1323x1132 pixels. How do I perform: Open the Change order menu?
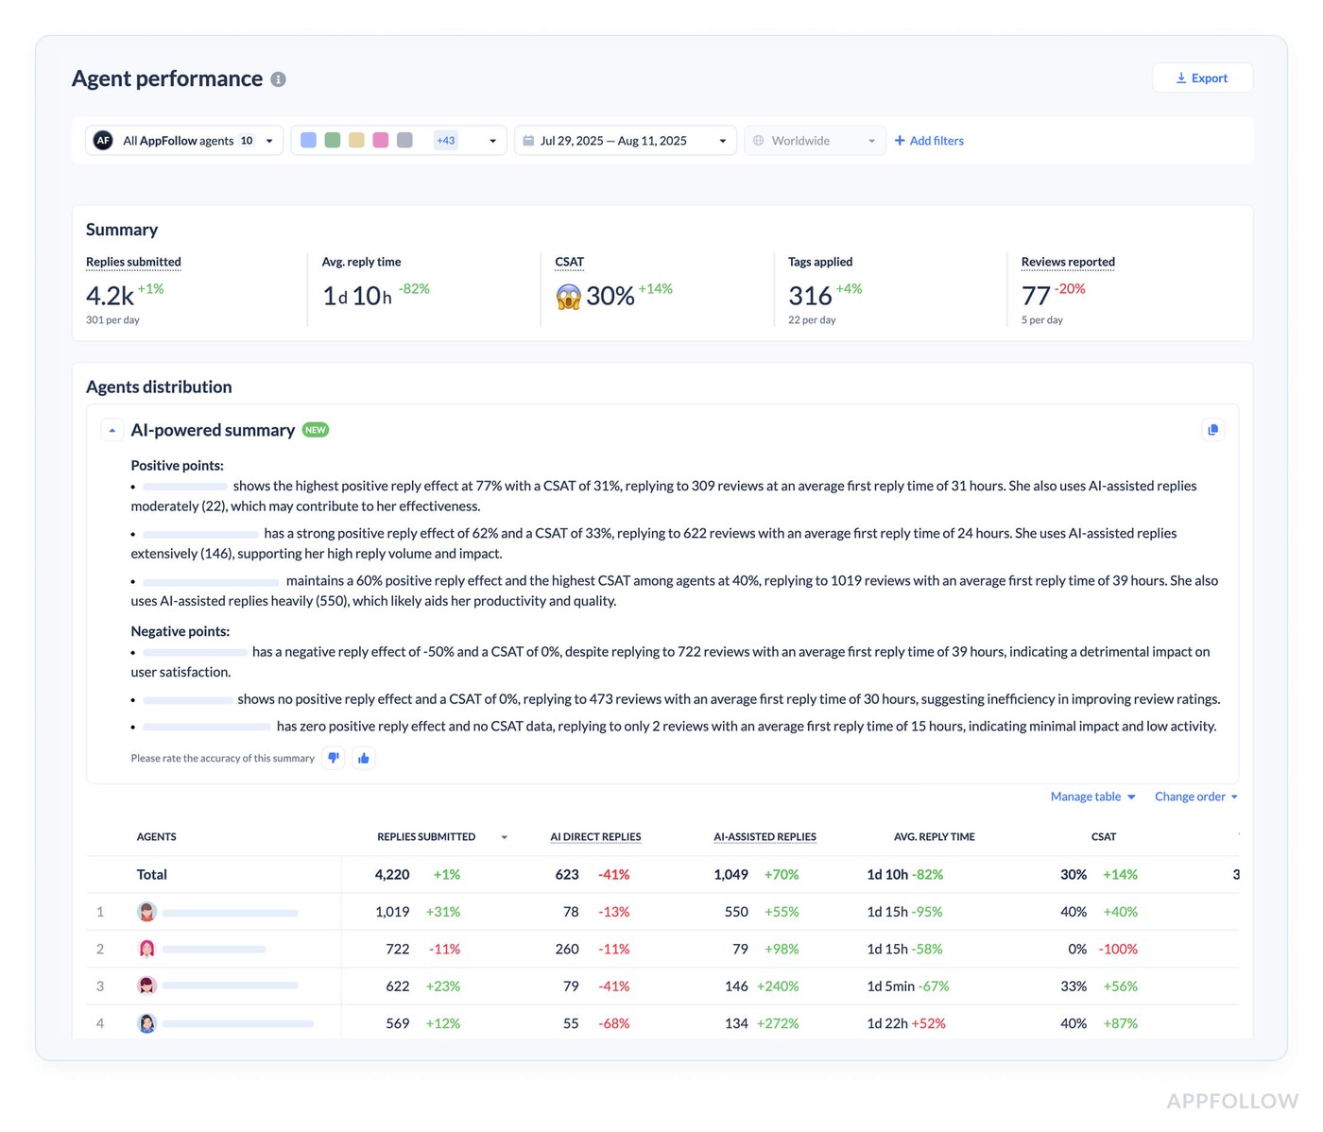1195,797
